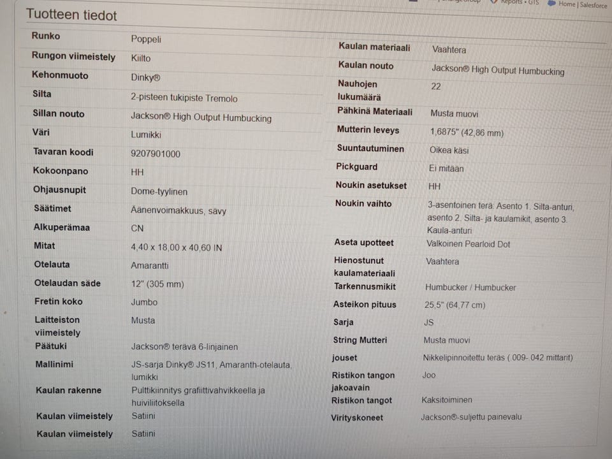Click the '2-pisteen tukipiste Tremolo' value
The image size is (612, 459).
(x=184, y=98)
